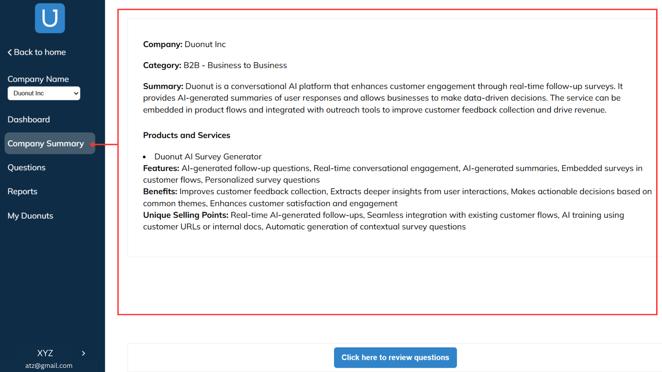Click the Products and Services heading

tap(187, 135)
